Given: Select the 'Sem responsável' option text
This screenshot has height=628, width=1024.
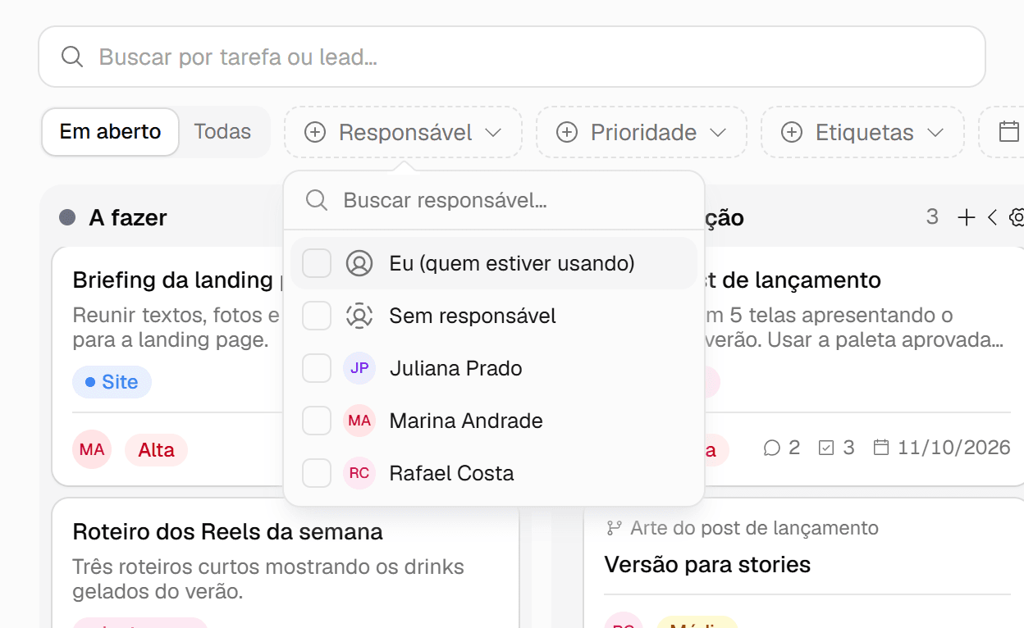Looking at the screenshot, I should (x=473, y=316).
